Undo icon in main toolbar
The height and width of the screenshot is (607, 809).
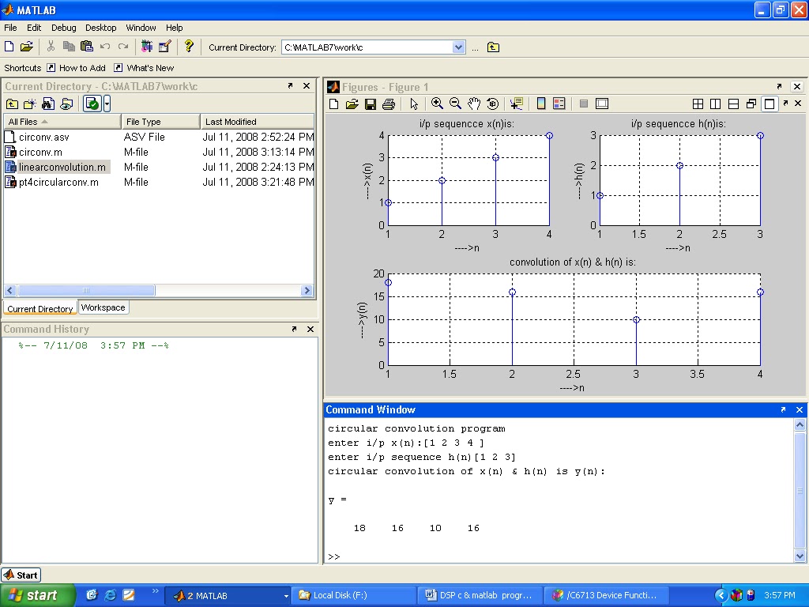(105, 47)
